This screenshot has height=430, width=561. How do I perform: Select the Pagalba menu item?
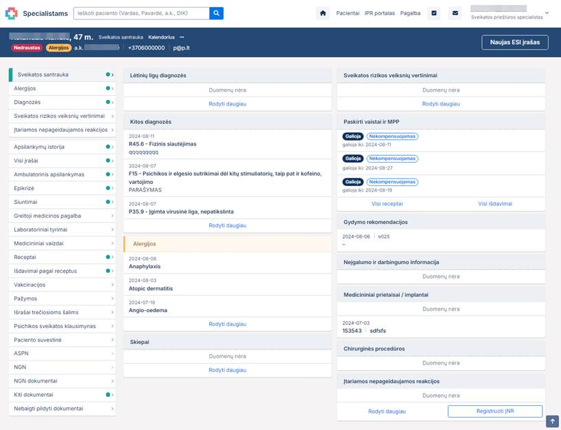[410, 13]
